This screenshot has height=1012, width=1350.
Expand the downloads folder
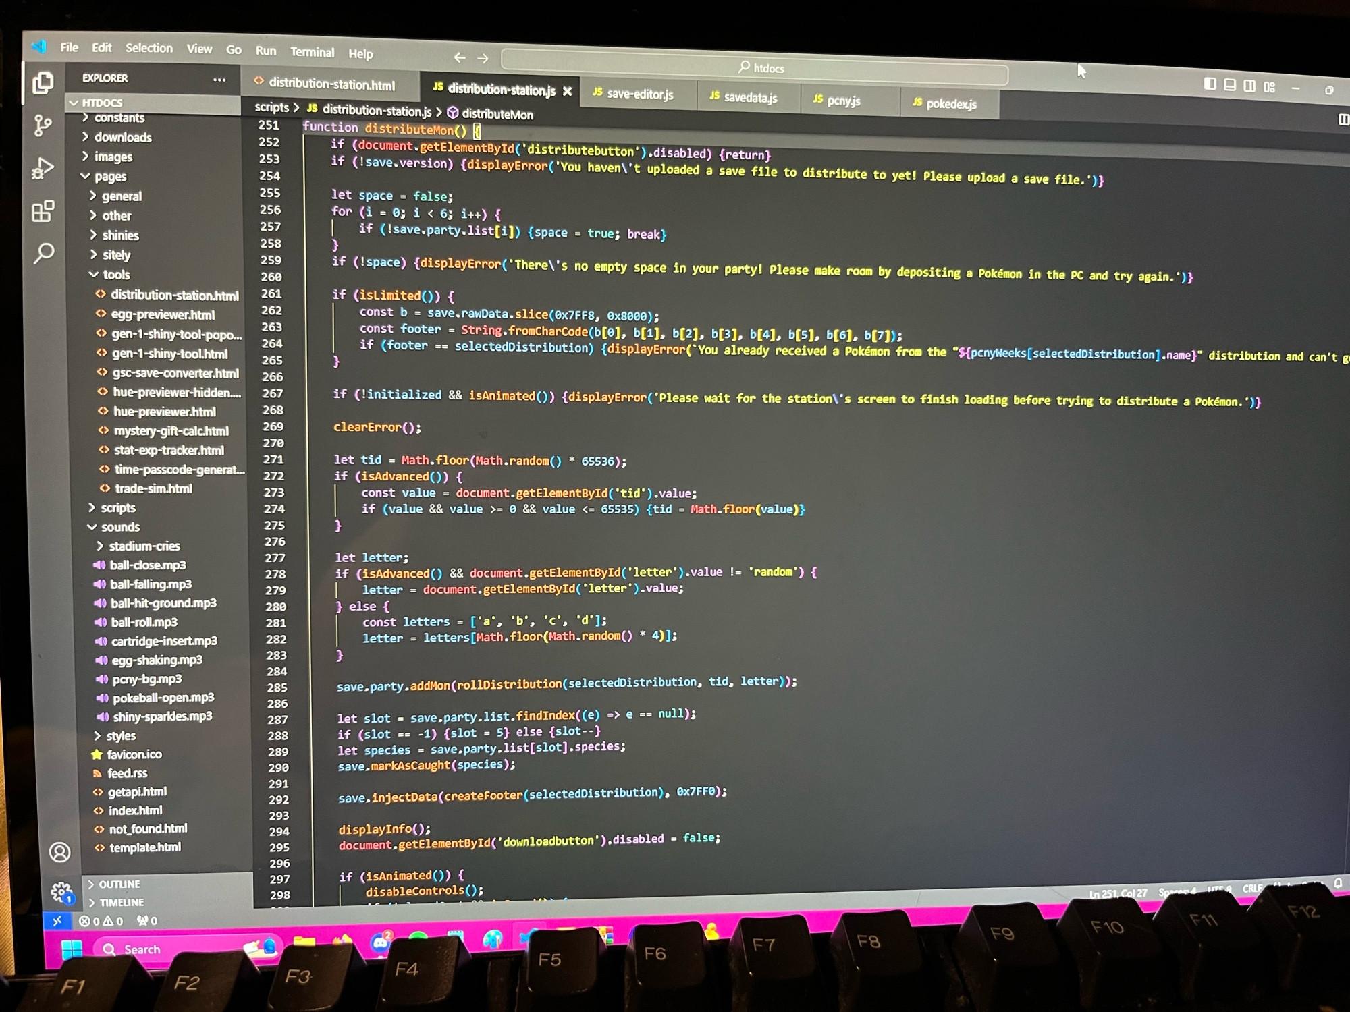pos(117,137)
